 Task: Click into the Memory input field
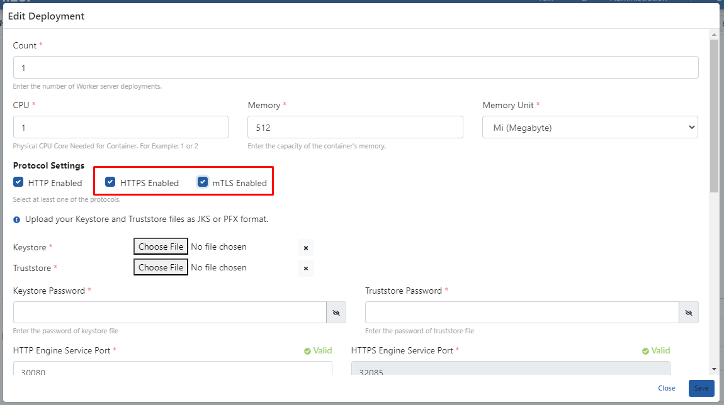coord(355,128)
